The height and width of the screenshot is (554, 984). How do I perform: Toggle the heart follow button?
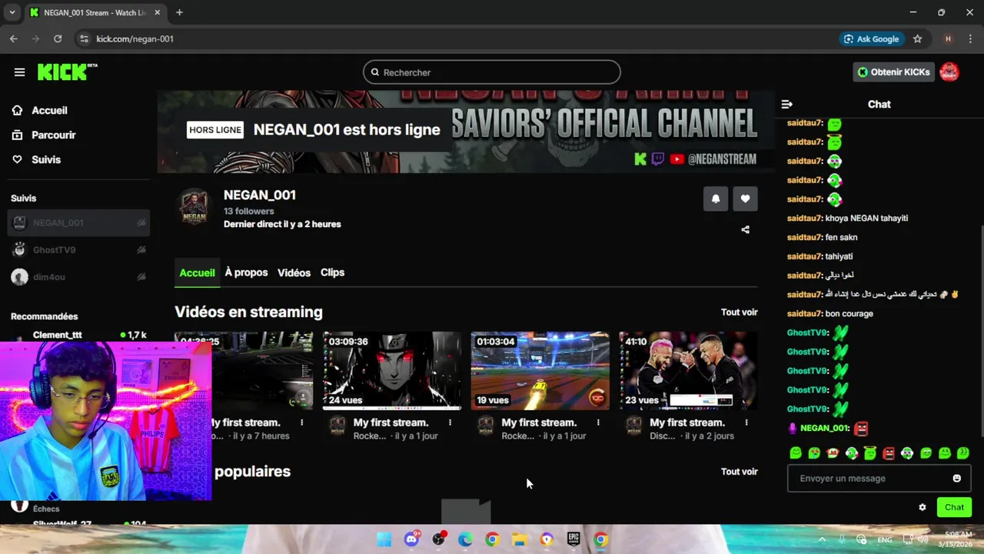(745, 199)
